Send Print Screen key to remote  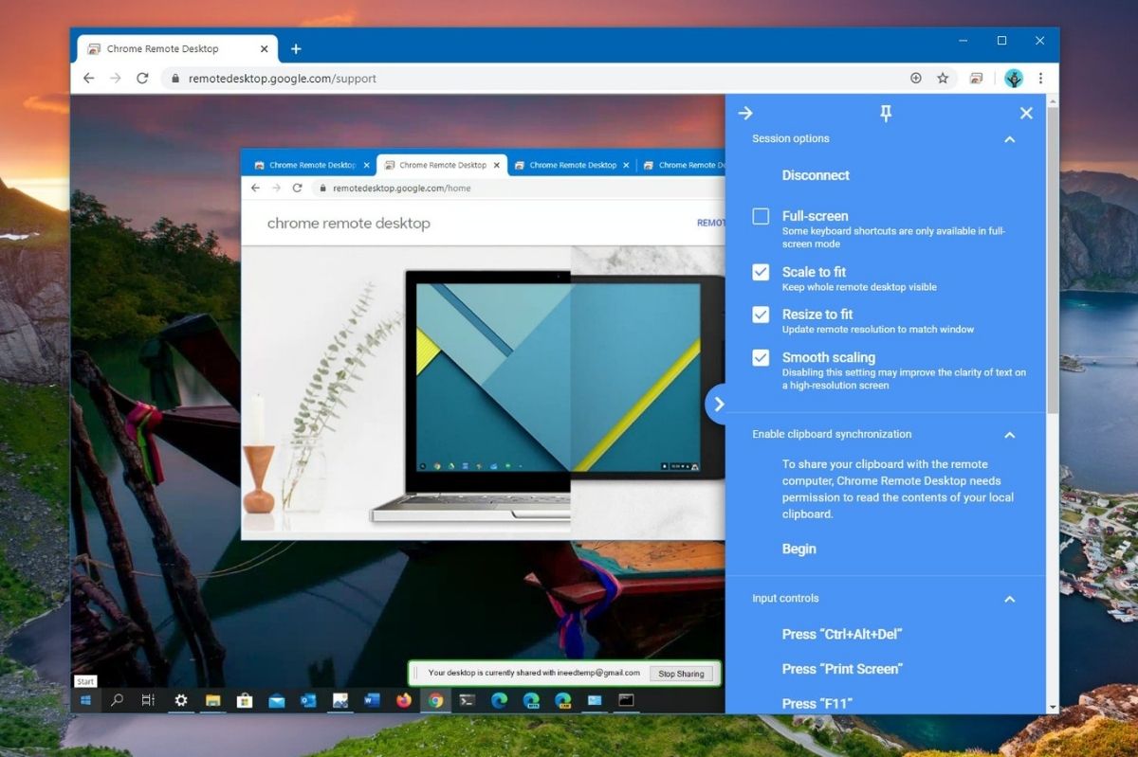click(842, 669)
